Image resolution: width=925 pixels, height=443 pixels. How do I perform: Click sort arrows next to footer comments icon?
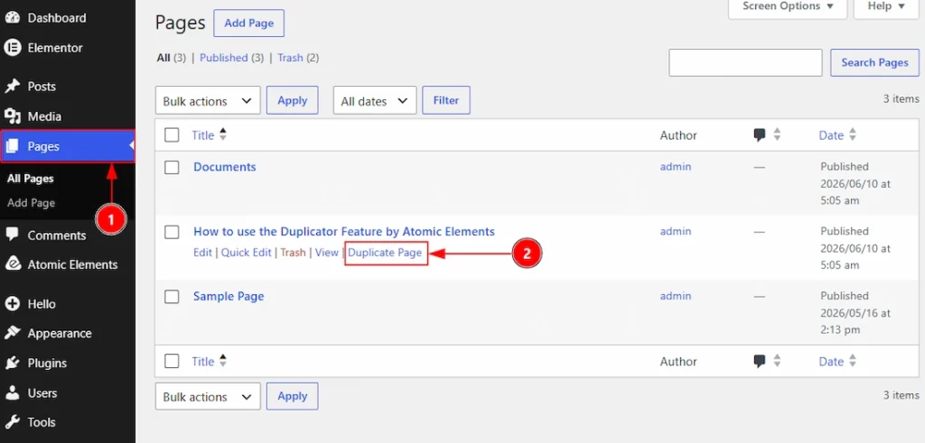[x=777, y=361]
